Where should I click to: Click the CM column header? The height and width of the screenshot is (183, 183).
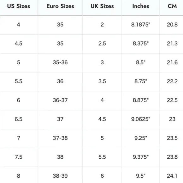172,6
